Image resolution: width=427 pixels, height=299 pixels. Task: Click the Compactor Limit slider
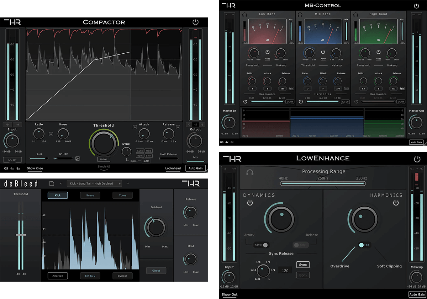[x=39, y=158]
